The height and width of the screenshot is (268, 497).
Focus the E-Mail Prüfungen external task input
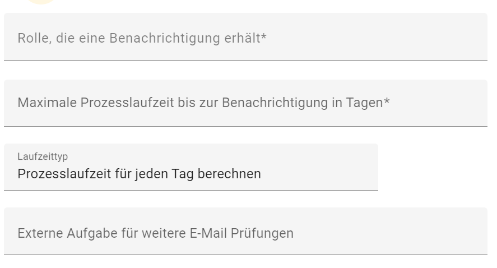coord(245,232)
